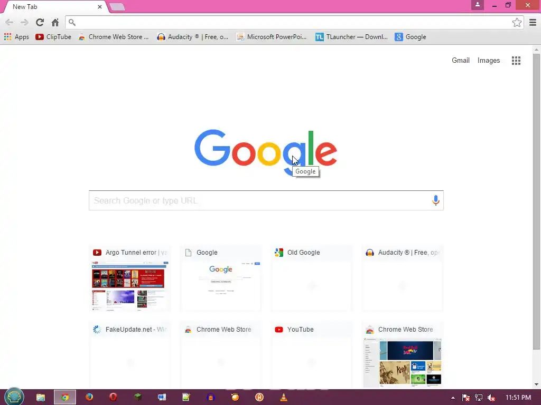This screenshot has height=405, width=541.
Task: Open TLauncher bookmark
Action: (351, 37)
